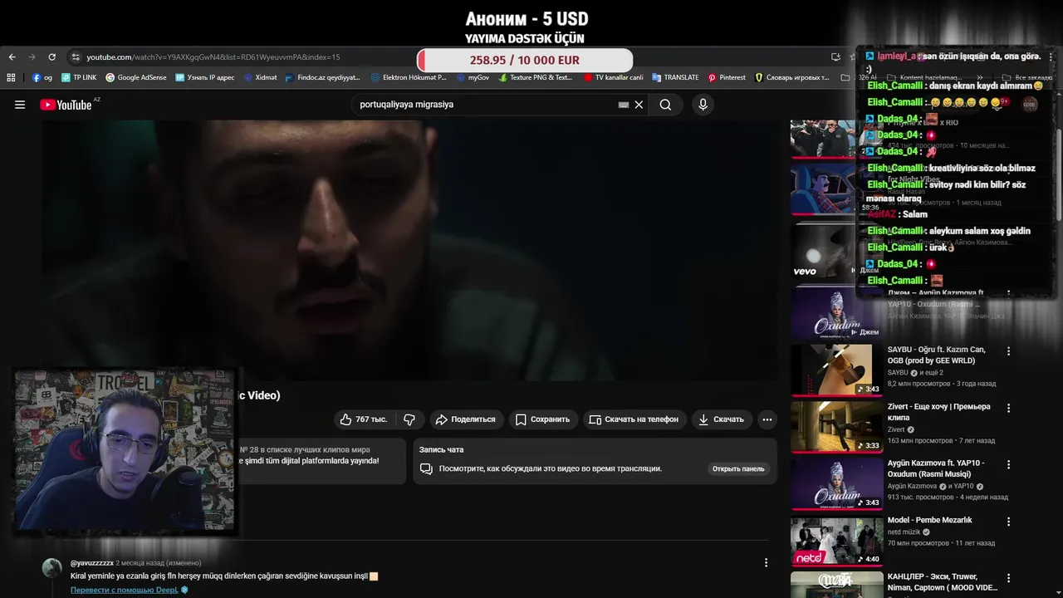Click the Поделиться share button
The width and height of the screenshot is (1063, 598).
(465, 419)
